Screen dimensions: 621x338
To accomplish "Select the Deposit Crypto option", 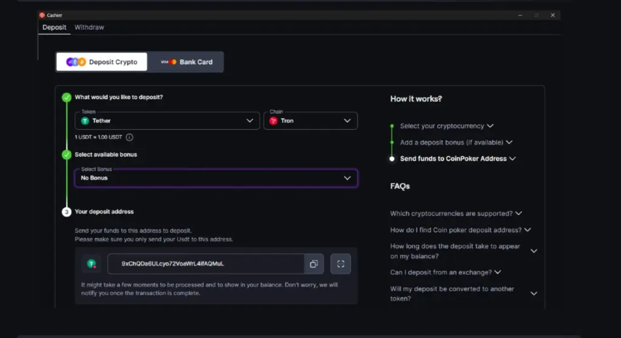I will point(102,62).
